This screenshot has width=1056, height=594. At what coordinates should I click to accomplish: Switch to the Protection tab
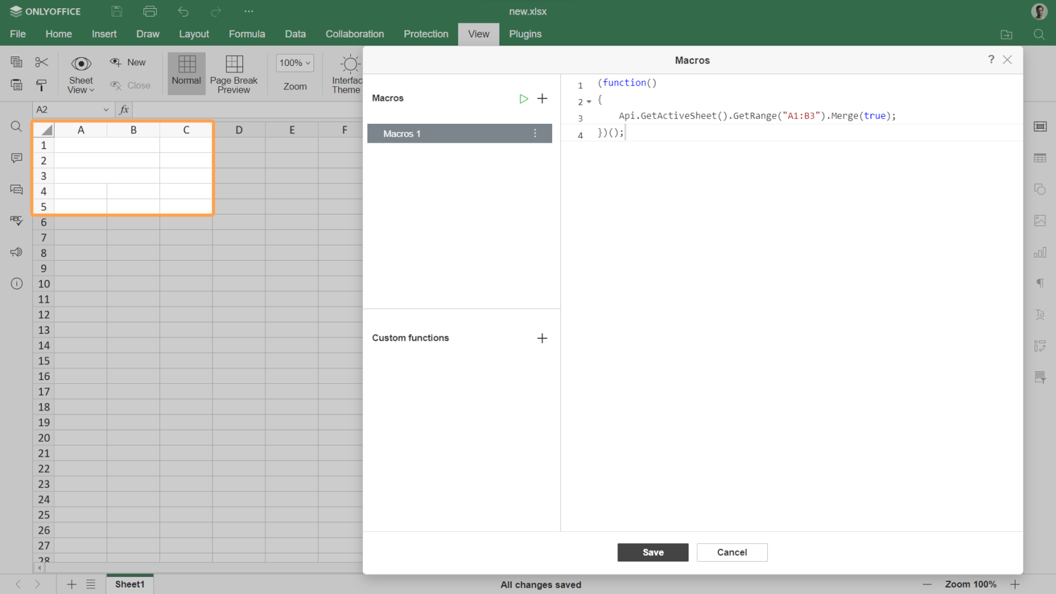coord(426,34)
